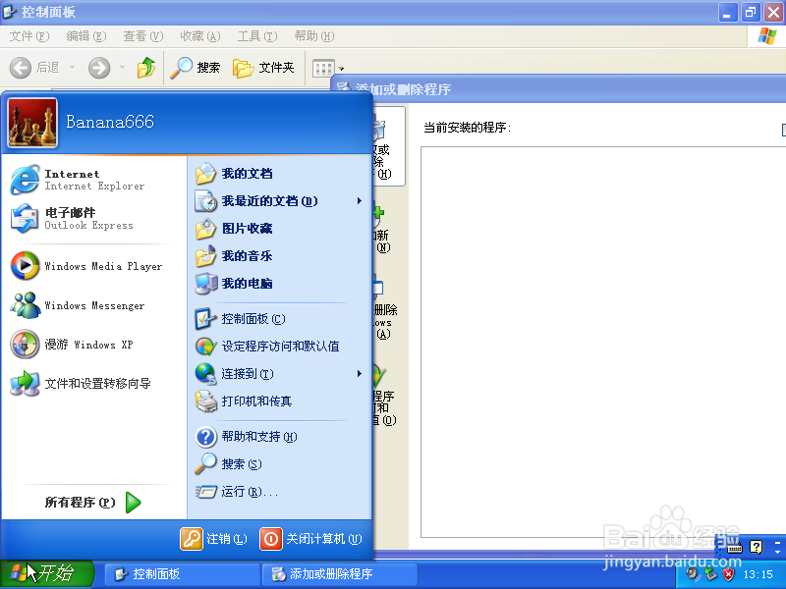Launch Outlook Express email entry

94,219
